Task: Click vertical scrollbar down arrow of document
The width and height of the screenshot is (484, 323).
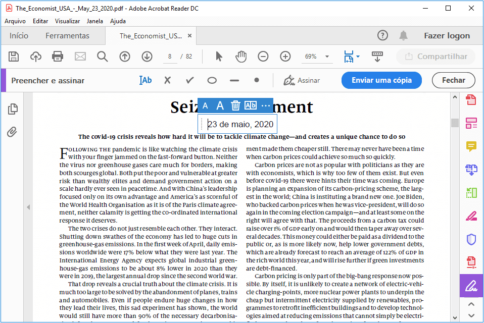Action: click(455, 318)
